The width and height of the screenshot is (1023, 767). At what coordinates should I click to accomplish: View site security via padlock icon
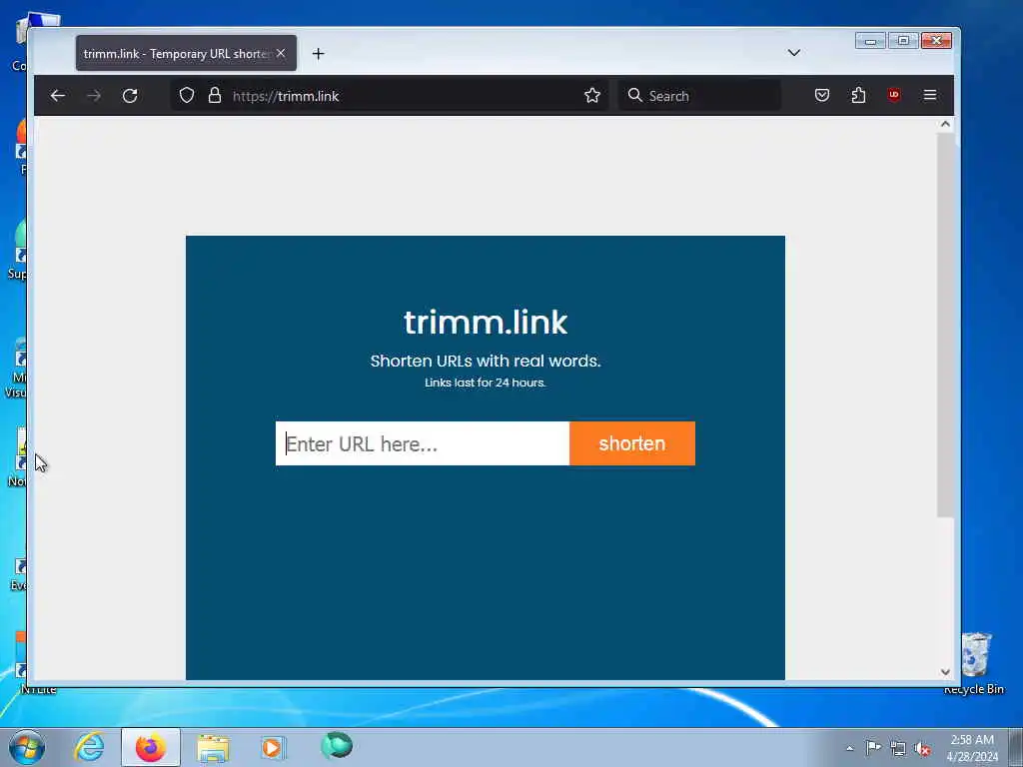point(215,96)
